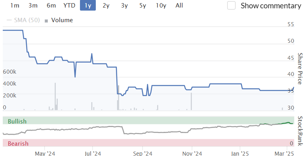Viewport: 304px width, 156px height.
Task: Toggle the SMA (50) legend item
Action: tap(23, 20)
